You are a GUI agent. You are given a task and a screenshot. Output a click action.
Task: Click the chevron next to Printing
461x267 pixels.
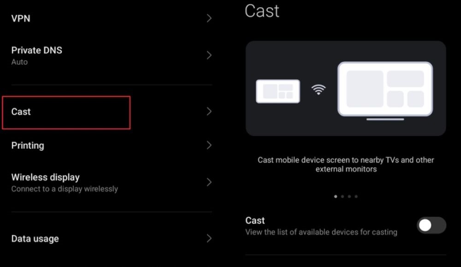209,145
